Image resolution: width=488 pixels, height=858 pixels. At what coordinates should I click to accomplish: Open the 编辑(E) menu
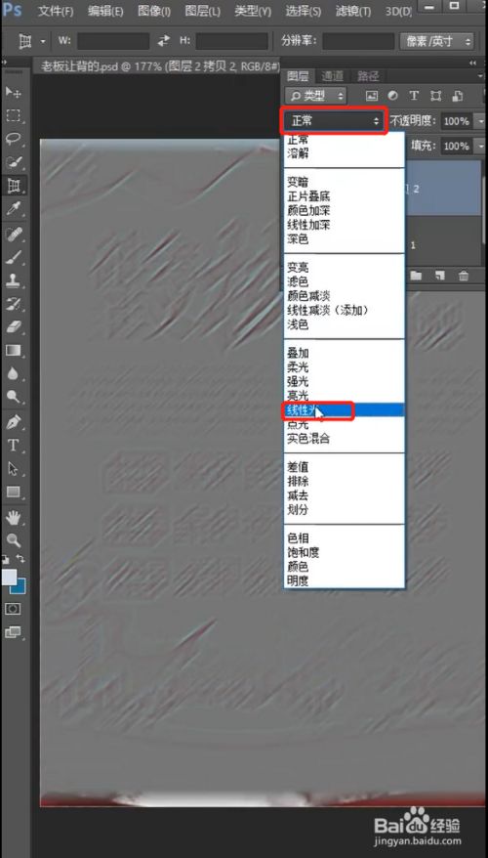[x=105, y=11]
